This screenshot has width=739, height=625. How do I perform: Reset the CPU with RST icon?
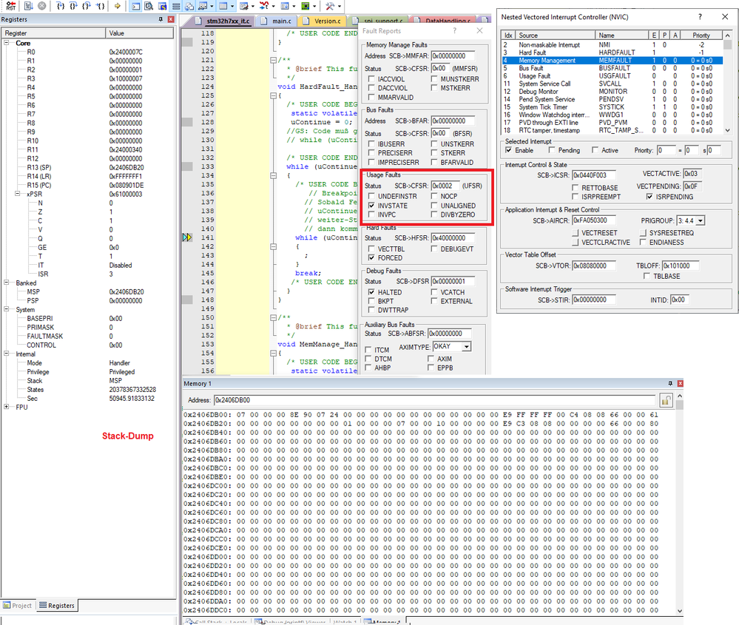pos(11,6)
